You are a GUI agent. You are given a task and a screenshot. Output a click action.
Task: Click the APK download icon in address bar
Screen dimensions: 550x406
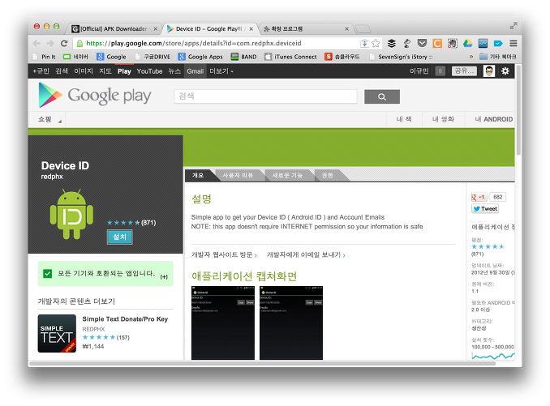(365, 43)
